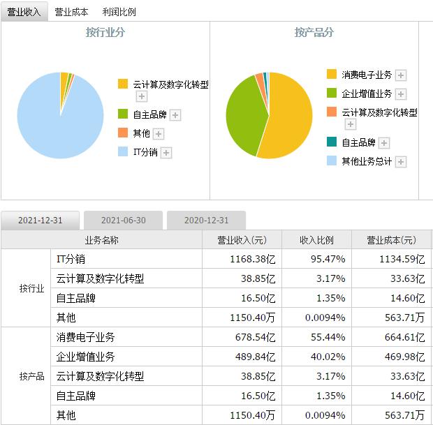Click the 40.02% income ratio cell
The height and width of the screenshot is (425, 433).
(x=328, y=357)
